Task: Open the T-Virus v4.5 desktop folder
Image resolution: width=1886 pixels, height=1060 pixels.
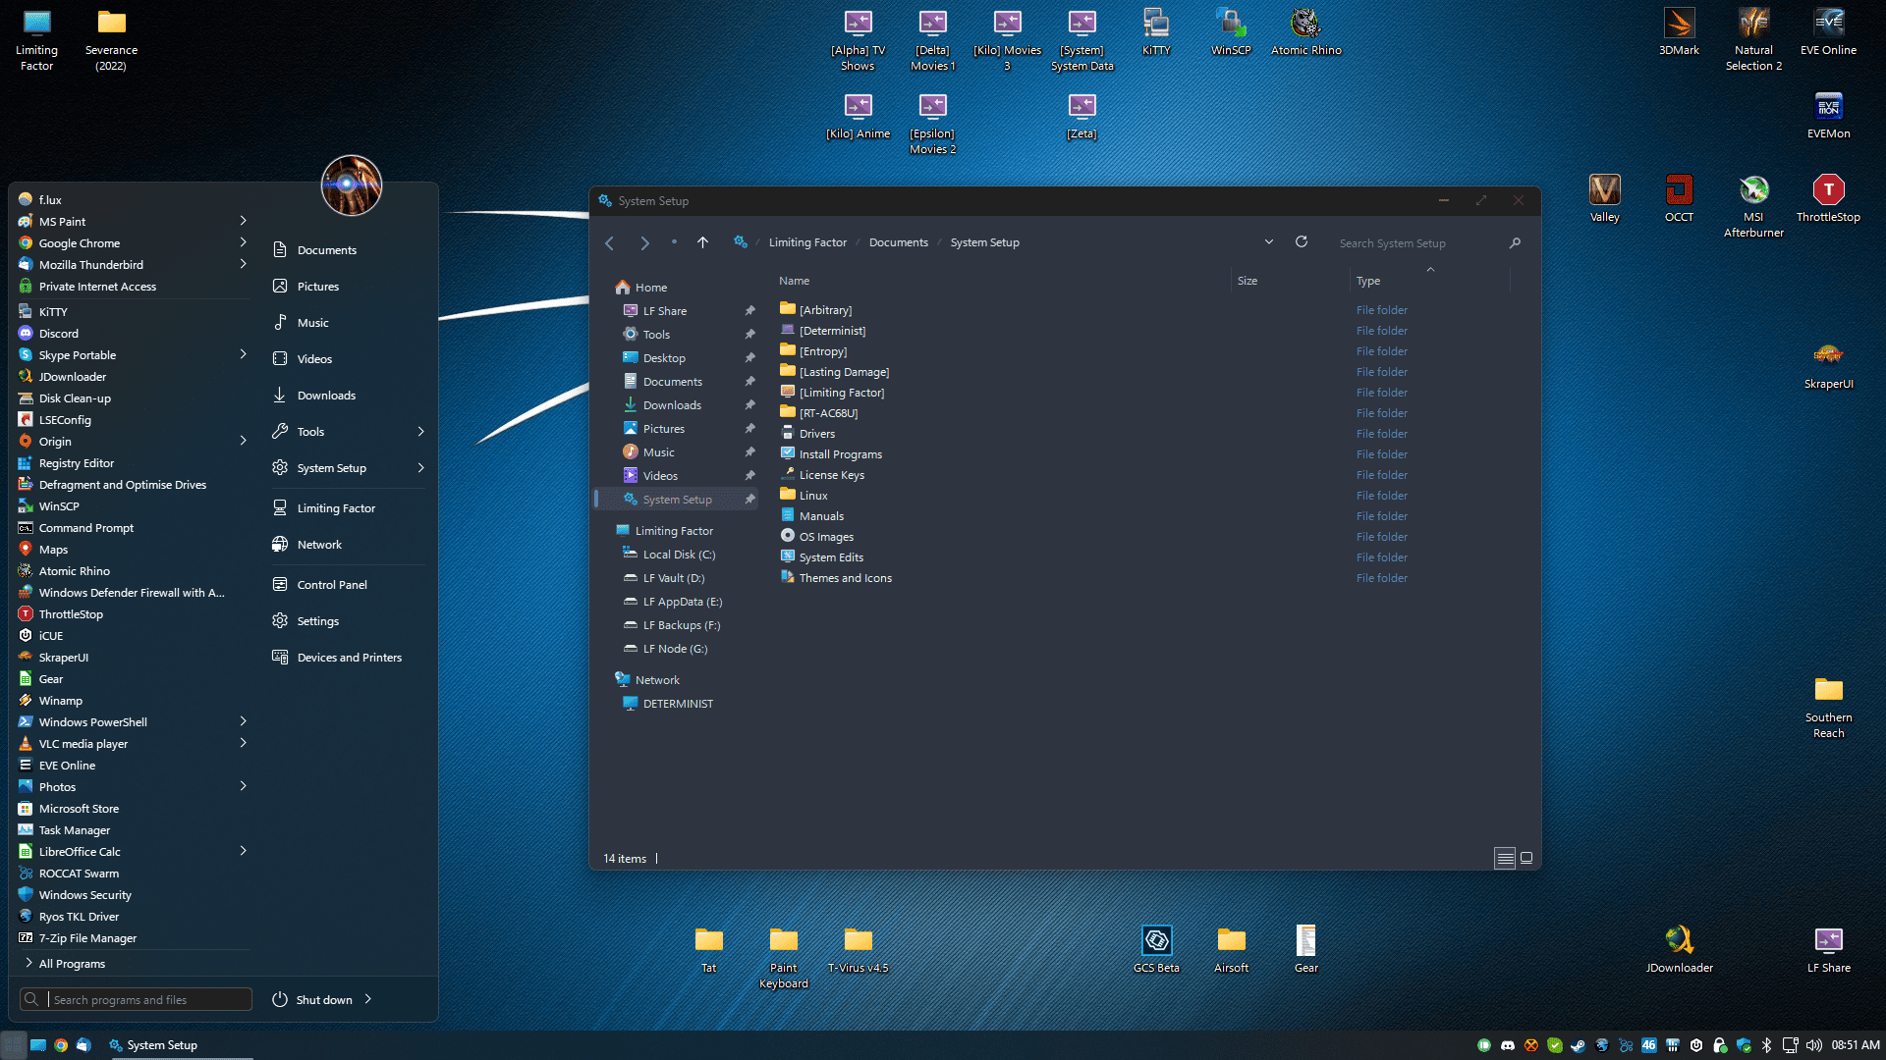Action: click(858, 949)
